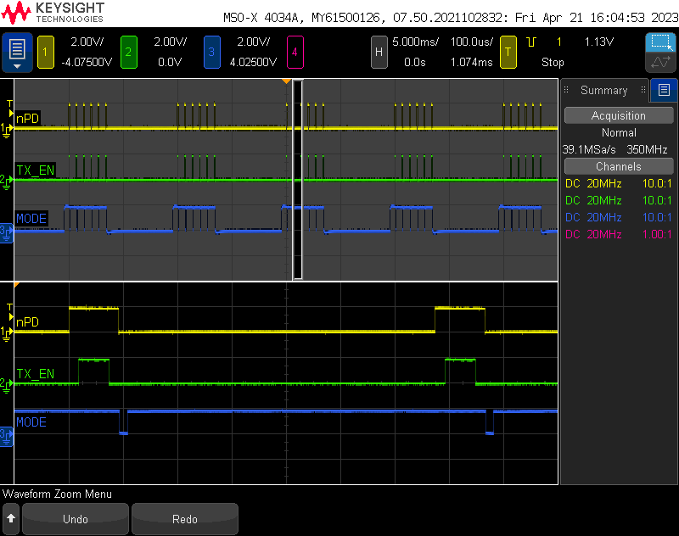Screen dimensions: 679x536
Task: Open the sidebar panel list icon
Action: click(664, 90)
